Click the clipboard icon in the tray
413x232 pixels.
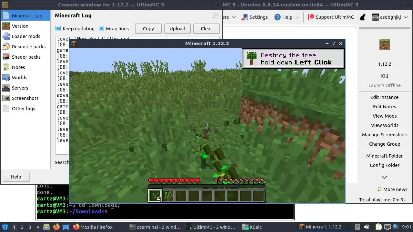click(x=378, y=227)
